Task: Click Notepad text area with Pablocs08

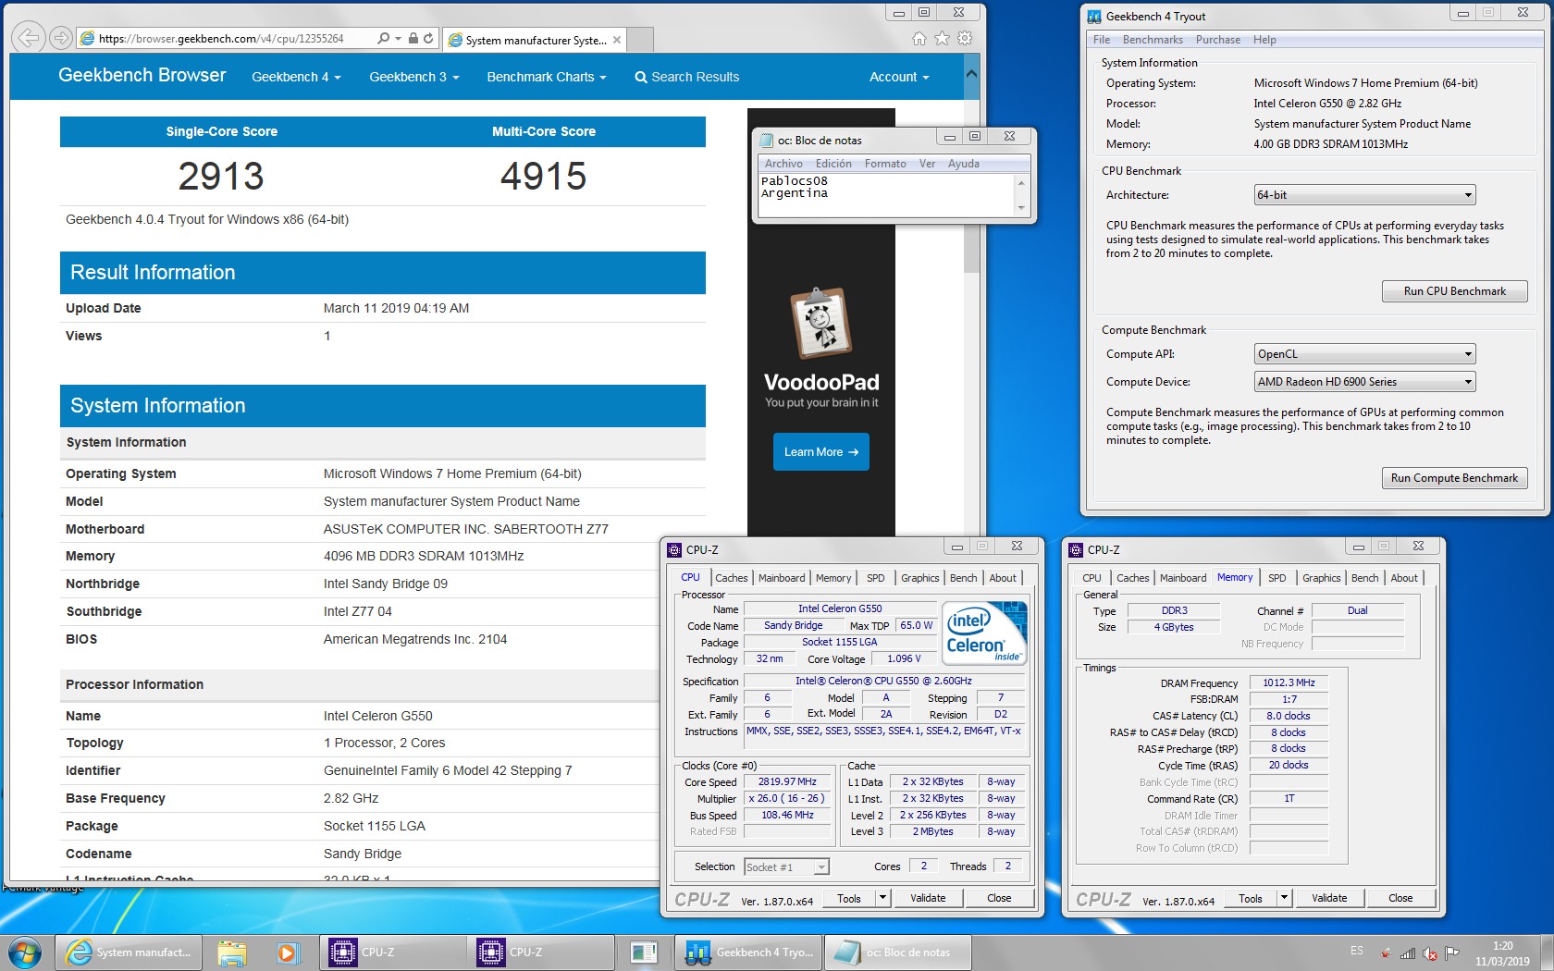Action: pyautogui.click(x=886, y=195)
